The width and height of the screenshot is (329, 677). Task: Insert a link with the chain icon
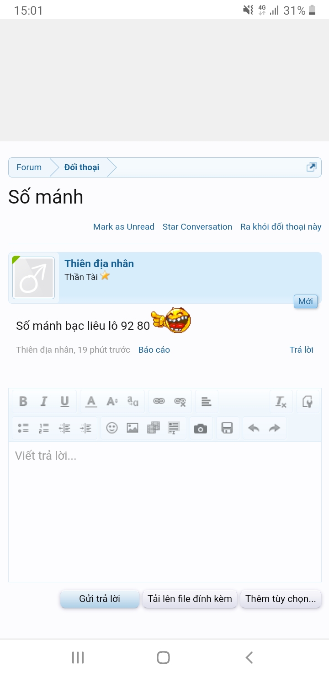pyautogui.click(x=159, y=402)
